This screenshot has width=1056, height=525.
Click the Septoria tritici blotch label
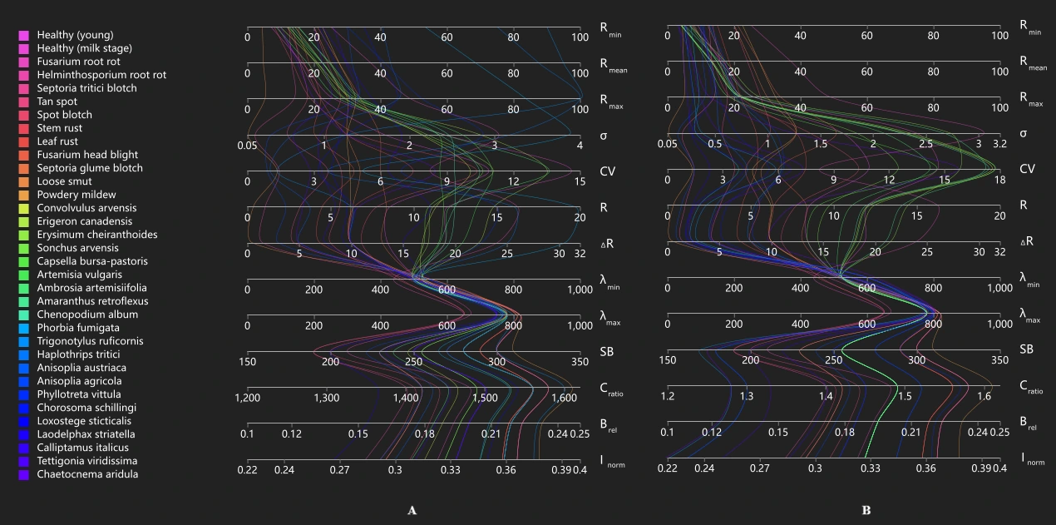click(x=86, y=88)
